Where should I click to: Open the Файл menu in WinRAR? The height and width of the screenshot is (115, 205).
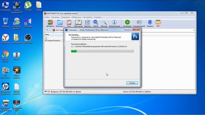tap(47, 17)
